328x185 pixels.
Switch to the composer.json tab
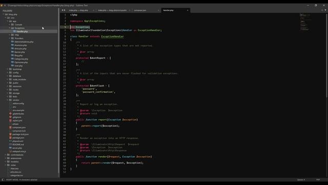pyautogui.click(x=140, y=10)
